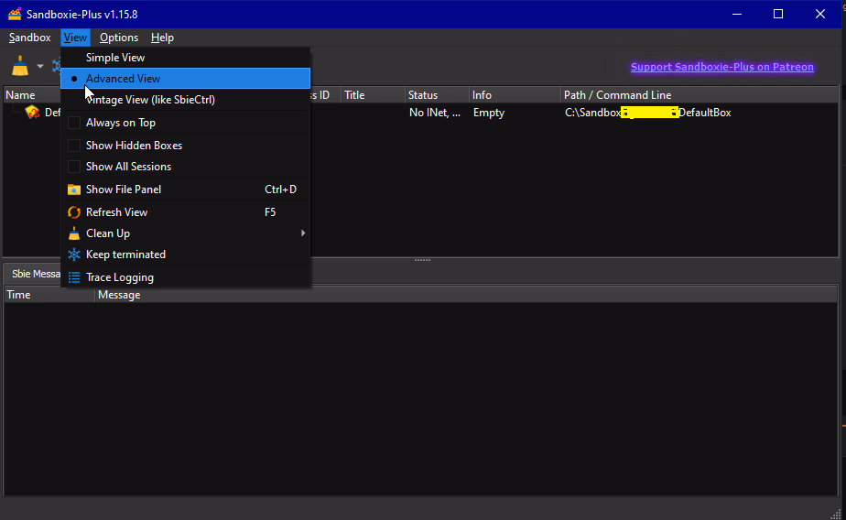Screen dimensions: 846x520
Task: Enable the Always on Top checkbox
Action: 74,123
